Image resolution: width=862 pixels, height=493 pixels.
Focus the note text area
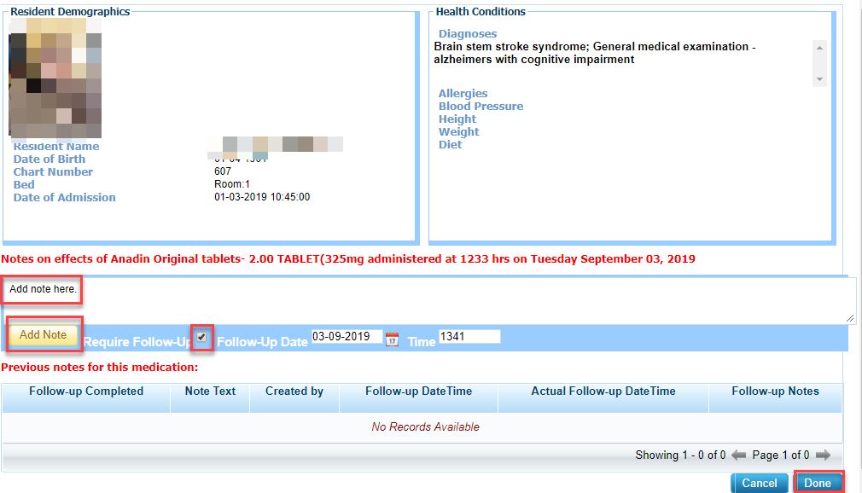tap(427, 300)
